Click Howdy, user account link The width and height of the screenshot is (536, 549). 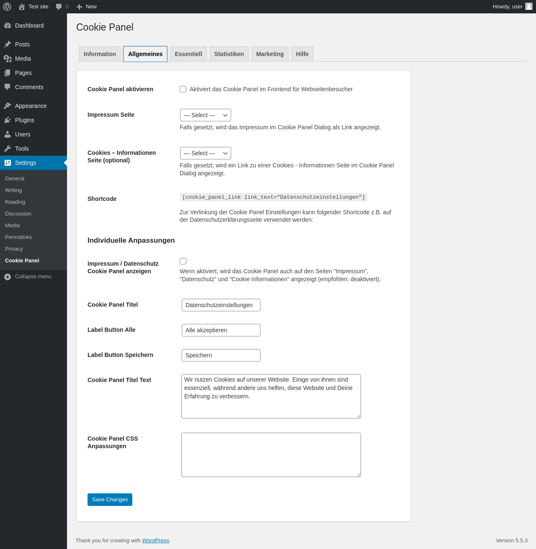[x=512, y=7]
